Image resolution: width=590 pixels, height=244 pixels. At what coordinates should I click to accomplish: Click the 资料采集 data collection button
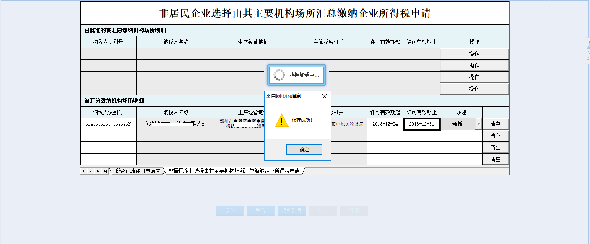tap(291, 211)
